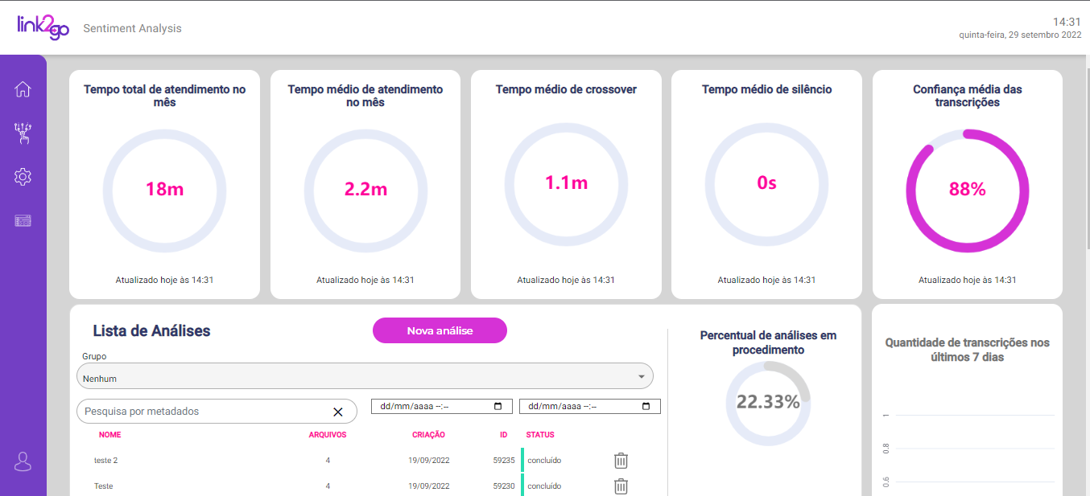
Task: Open the user profile icon at sidebar bottom
Action: click(23, 461)
